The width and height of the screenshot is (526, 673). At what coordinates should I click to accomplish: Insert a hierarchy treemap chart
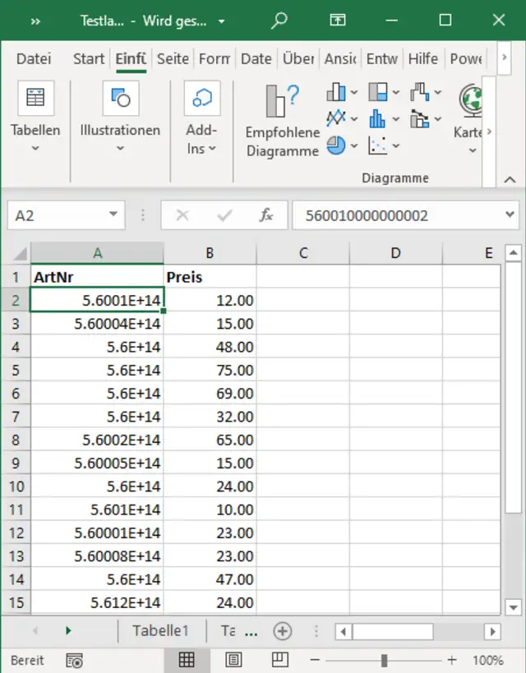(378, 92)
